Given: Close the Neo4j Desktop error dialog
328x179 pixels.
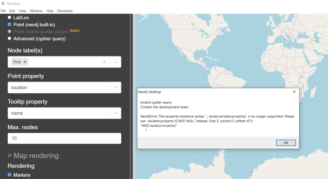Looking at the screenshot, I should pos(294,92).
